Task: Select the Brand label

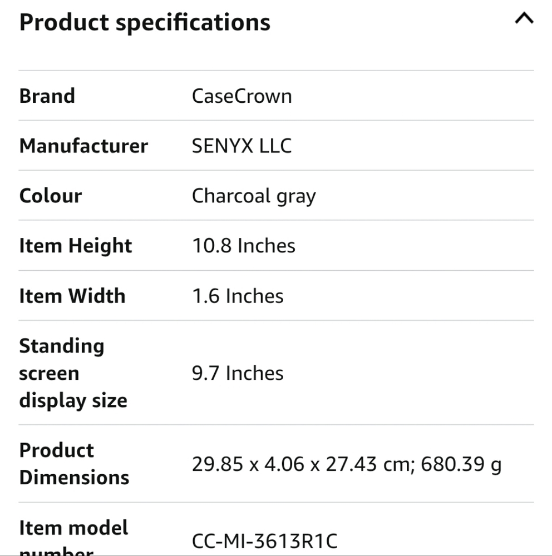Action: coord(47,96)
